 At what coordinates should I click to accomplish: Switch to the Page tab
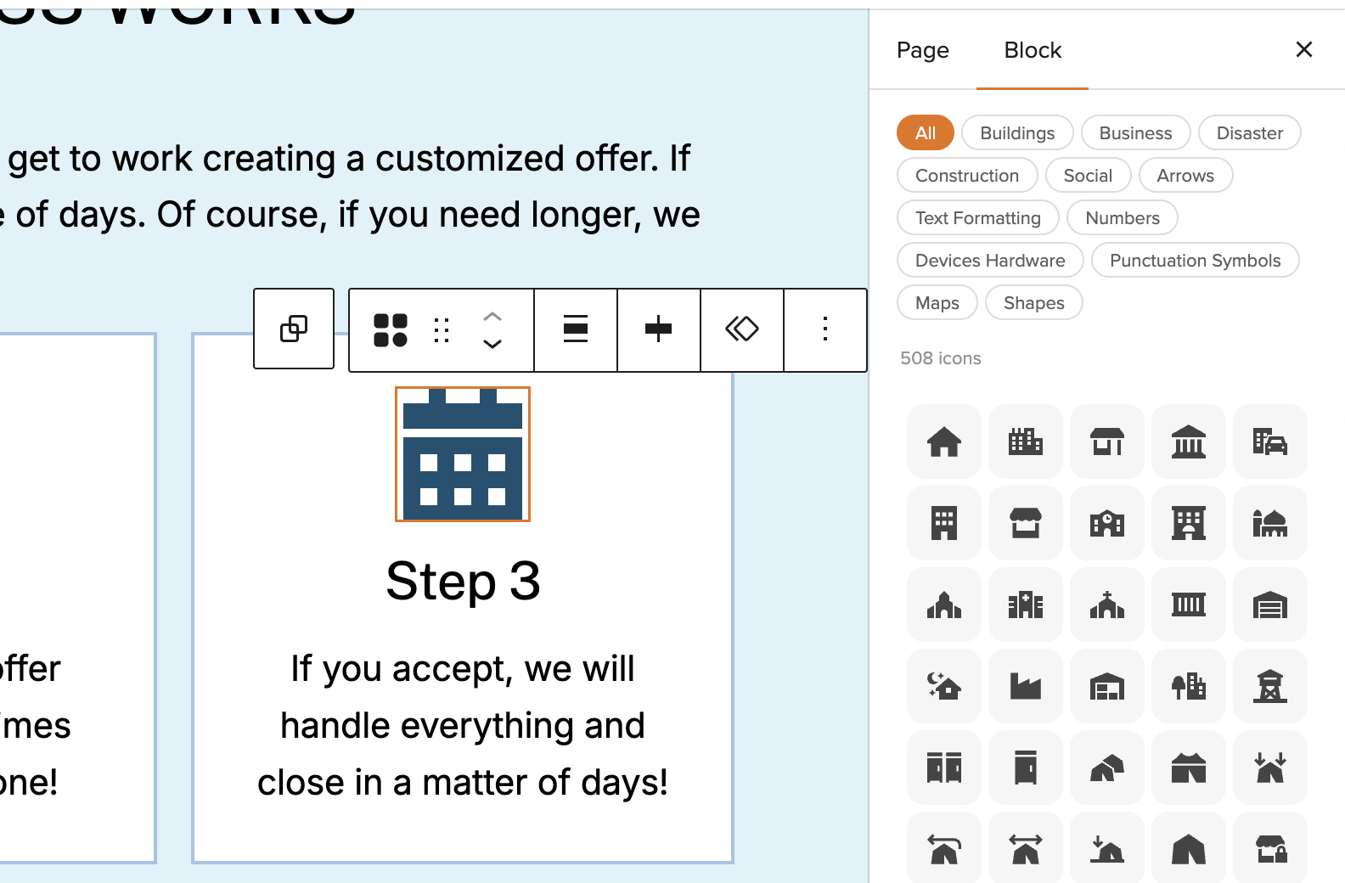[922, 50]
